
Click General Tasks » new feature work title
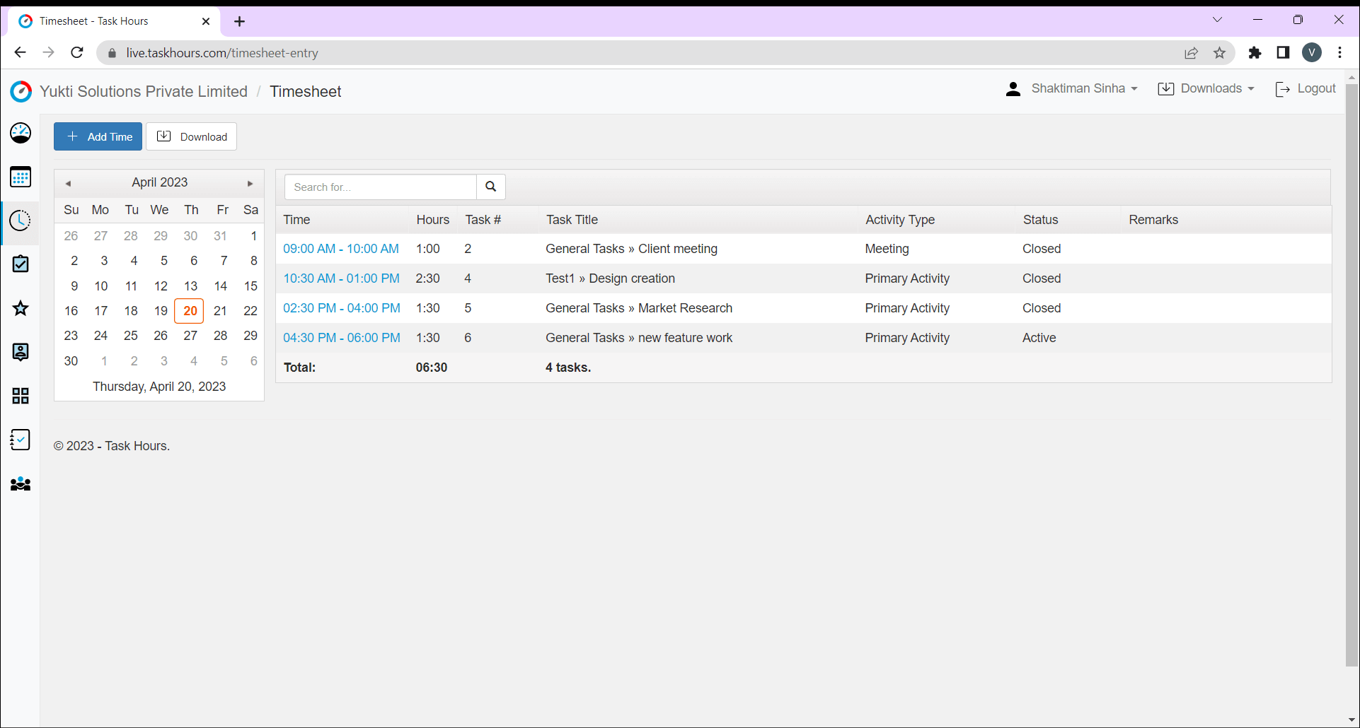click(x=639, y=338)
